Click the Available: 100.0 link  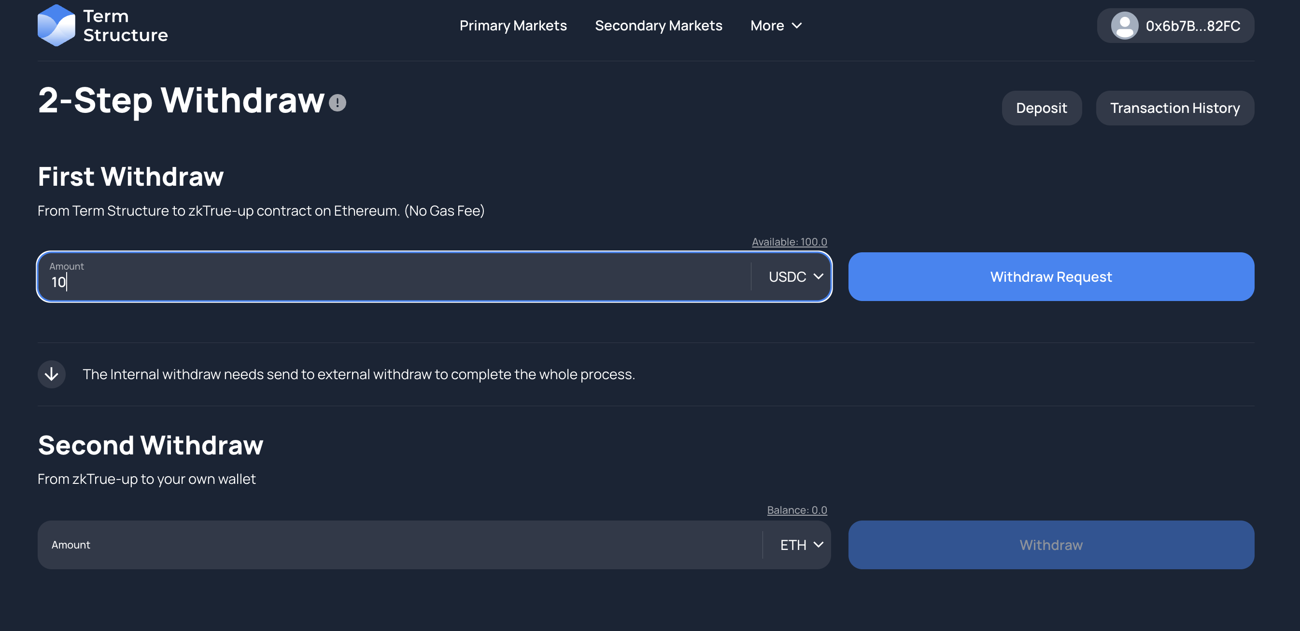(789, 242)
